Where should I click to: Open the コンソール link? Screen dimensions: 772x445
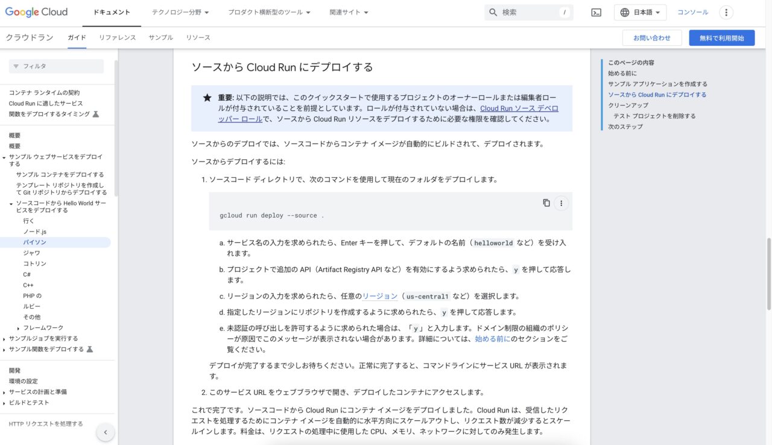(x=693, y=12)
